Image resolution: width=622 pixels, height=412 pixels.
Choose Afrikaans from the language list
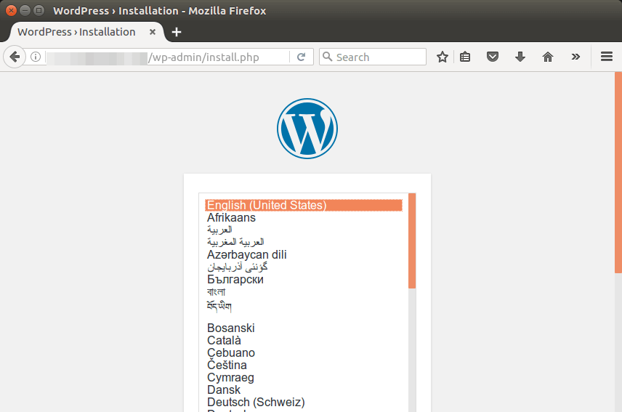pos(231,218)
